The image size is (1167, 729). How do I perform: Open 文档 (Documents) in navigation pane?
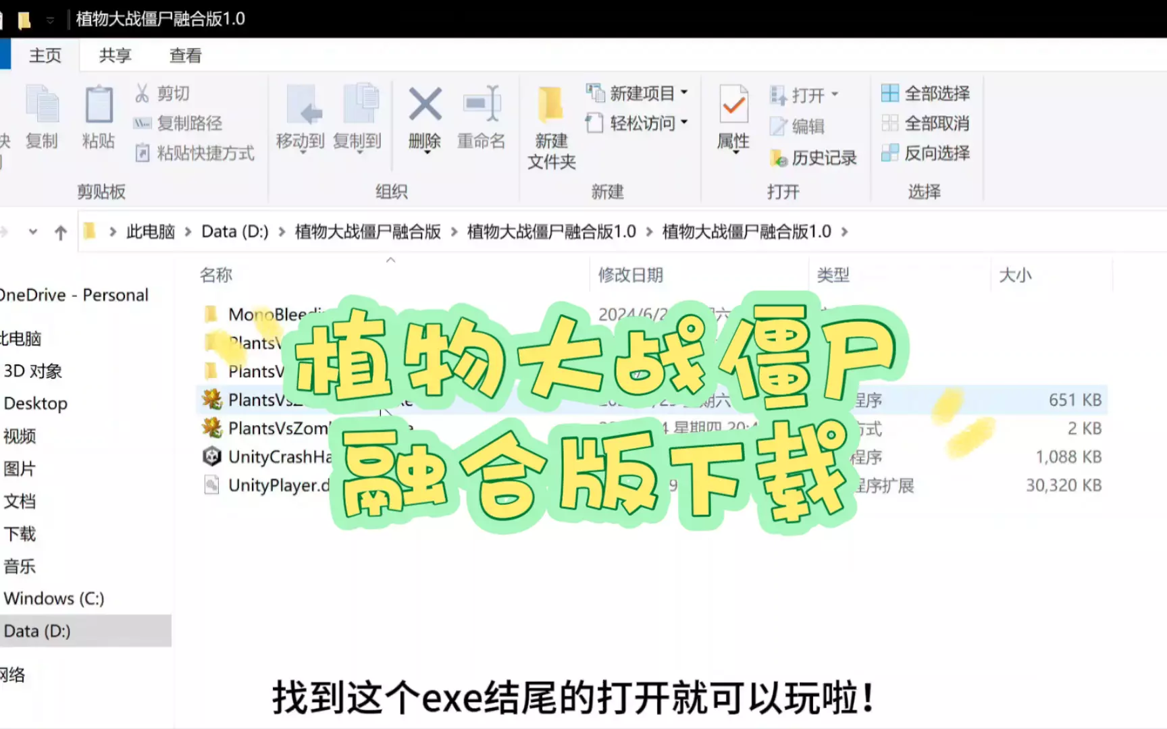coord(20,501)
